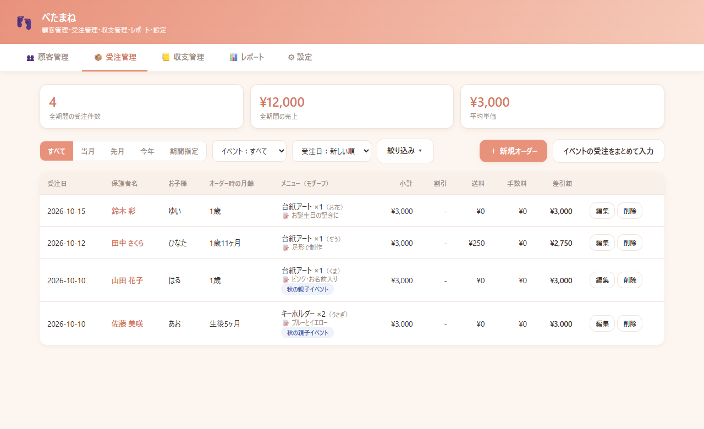Select the 当月 period filter
704x429 pixels.
88,151
